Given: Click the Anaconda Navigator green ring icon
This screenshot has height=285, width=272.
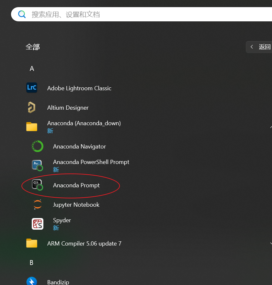Looking at the screenshot, I should [38, 146].
